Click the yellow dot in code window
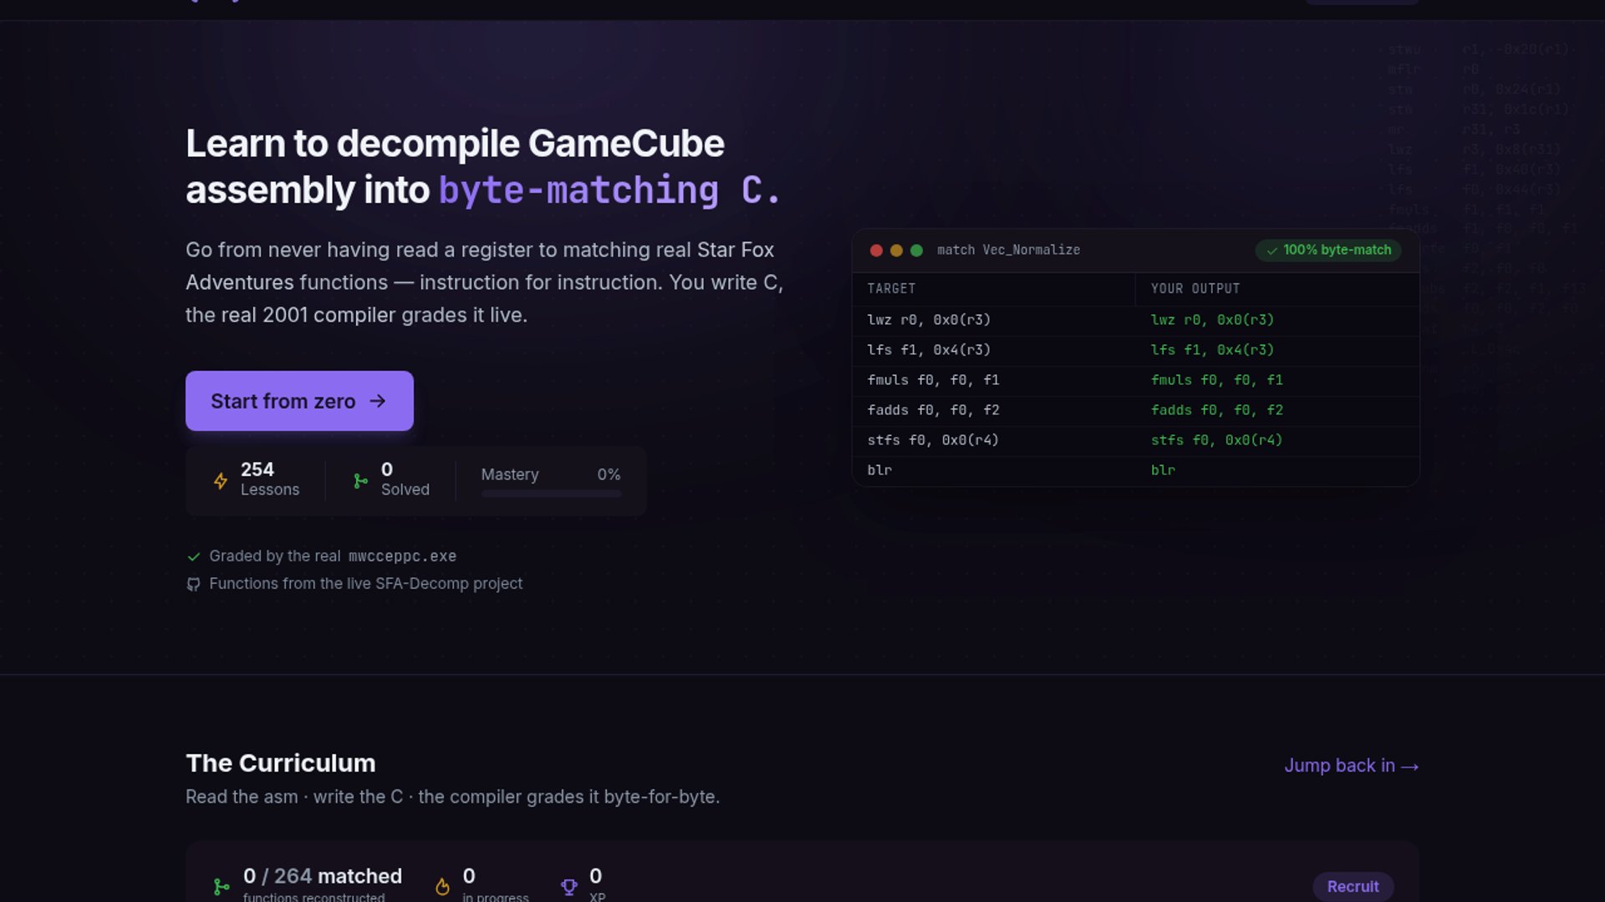The height and width of the screenshot is (902, 1605). click(896, 251)
